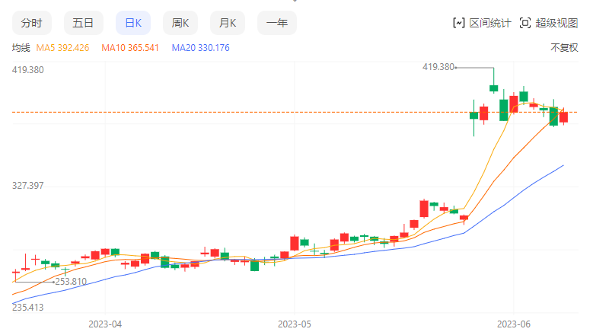Click the 235.413 y-axis label
Screen dimensions: 593x332
[x=28, y=308]
